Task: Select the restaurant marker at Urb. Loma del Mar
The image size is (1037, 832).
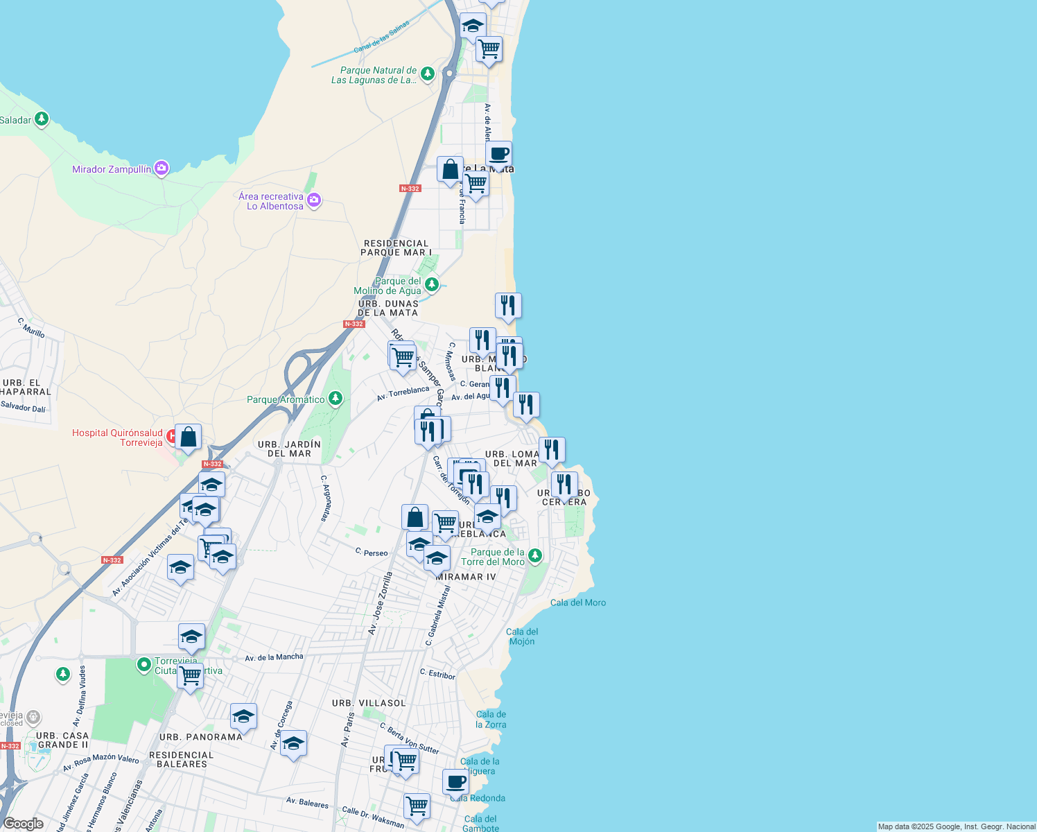Action: point(552,449)
